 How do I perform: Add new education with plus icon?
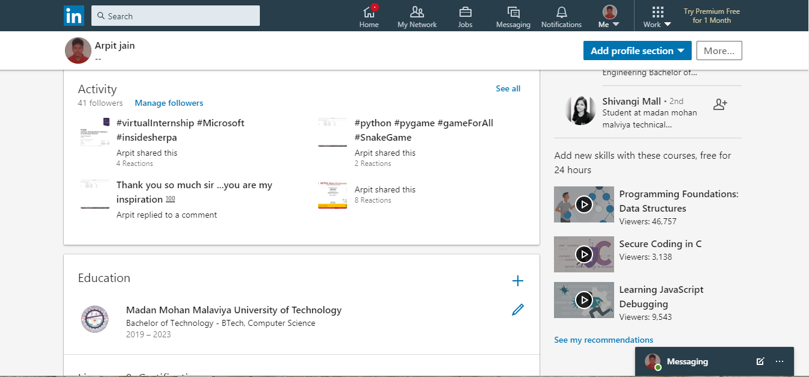pos(517,281)
